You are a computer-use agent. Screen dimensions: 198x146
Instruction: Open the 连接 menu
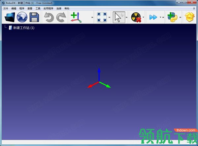[x=59, y=9]
